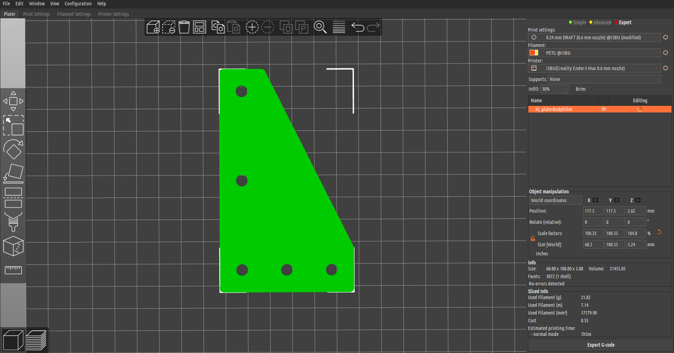Arrange objects using the arrange icon

pyautogui.click(x=199, y=26)
